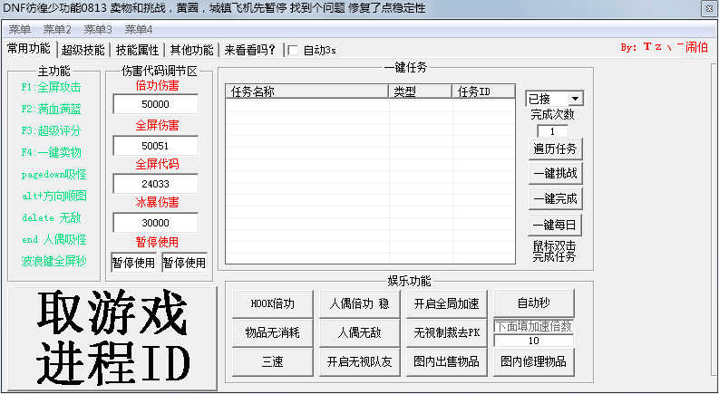
Task: Click the 遍历任务 button
Action: pyautogui.click(x=554, y=149)
